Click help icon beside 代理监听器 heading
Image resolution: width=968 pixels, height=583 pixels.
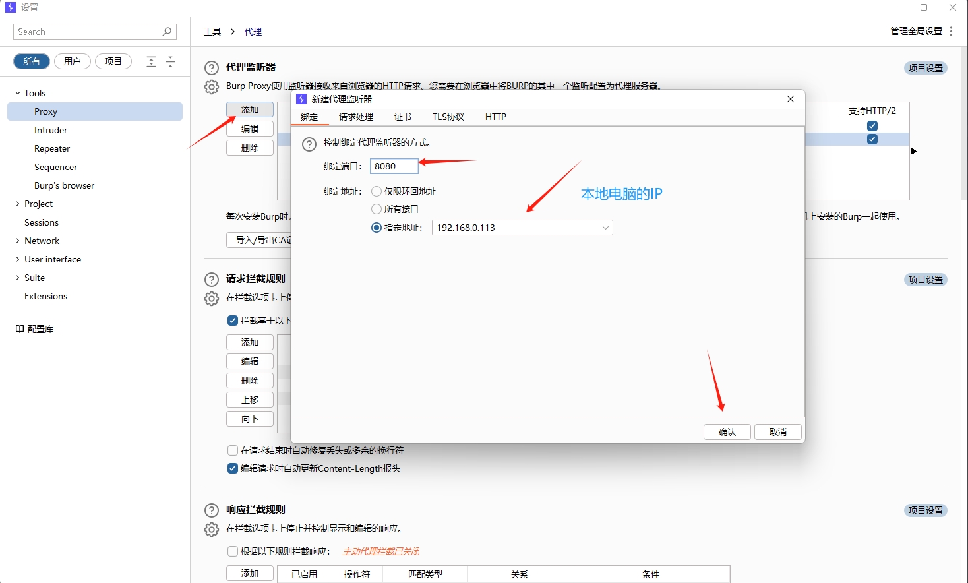click(x=211, y=68)
